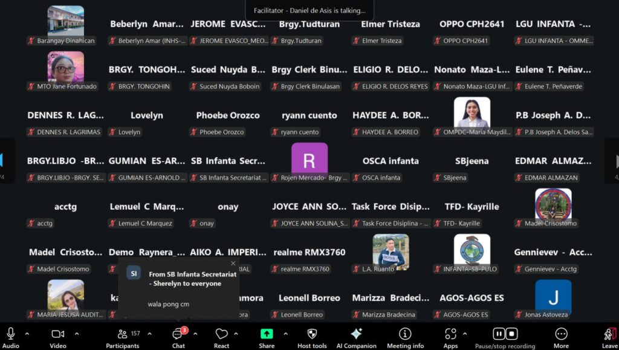Open the Apps menu icon
The height and width of the screenshot is (350, 619).
[450, 334]
